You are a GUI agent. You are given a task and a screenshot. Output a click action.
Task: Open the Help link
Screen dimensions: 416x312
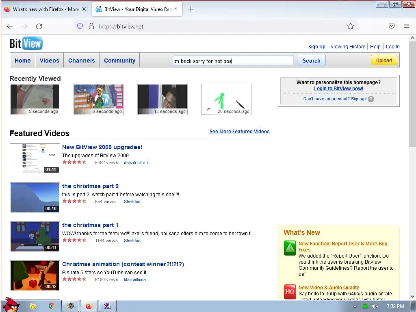click(375, 46)
